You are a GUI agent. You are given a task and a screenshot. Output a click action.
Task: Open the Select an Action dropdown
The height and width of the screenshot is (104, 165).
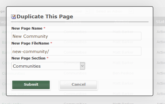[114, 11]
